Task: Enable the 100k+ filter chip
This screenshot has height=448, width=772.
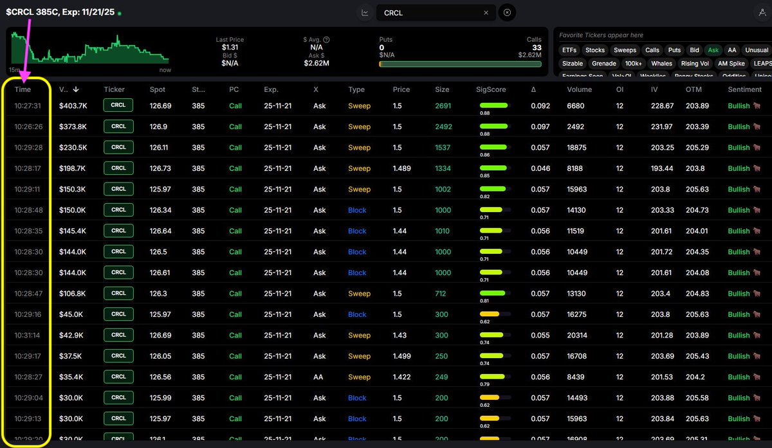Action: pos(634,64)
